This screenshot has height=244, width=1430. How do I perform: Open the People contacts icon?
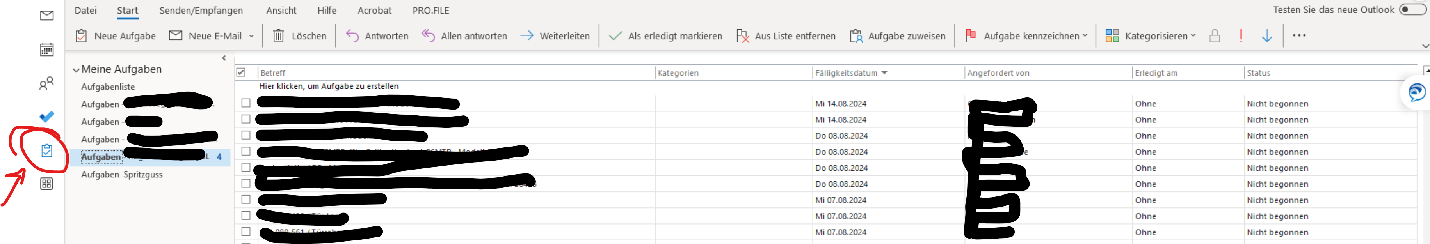click(46, 83)
